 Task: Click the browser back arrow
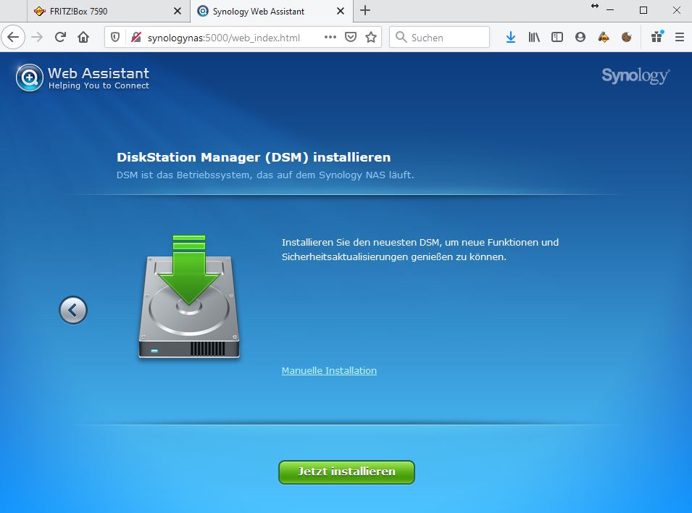pos(13,38)
